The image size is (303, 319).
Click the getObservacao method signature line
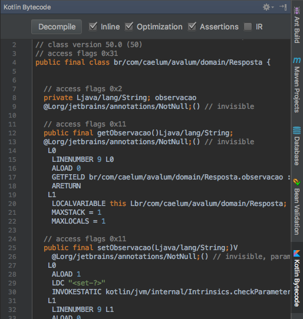(x=138, y=133)
